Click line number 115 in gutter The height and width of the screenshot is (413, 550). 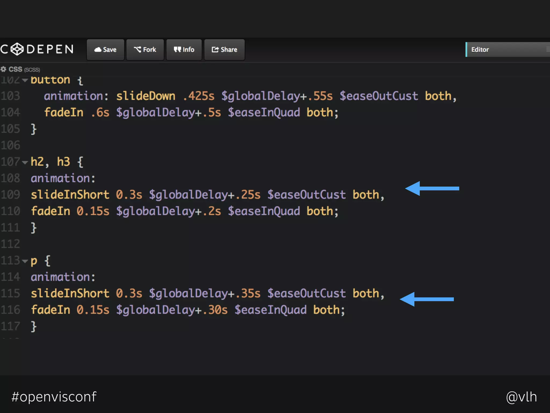click(x=11, y=293)
